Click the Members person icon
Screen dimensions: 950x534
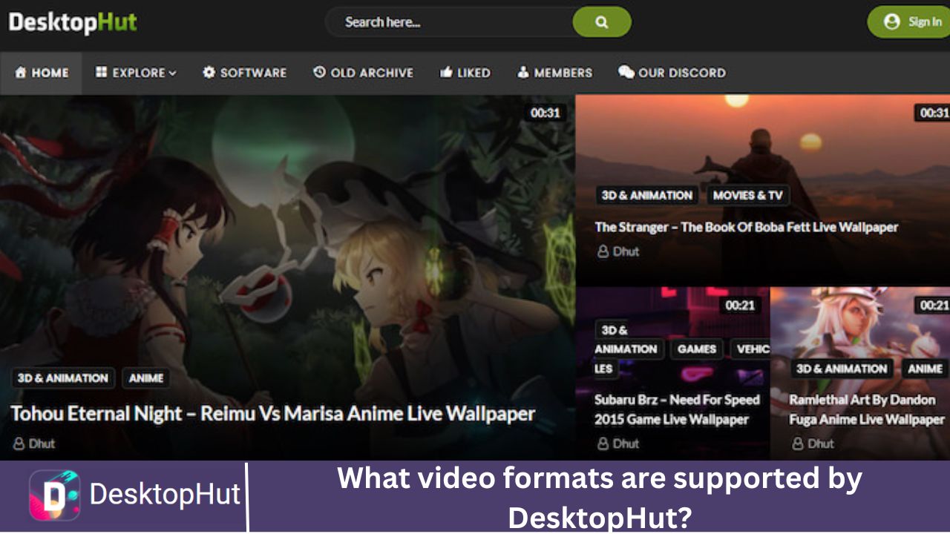coord(523,73)
